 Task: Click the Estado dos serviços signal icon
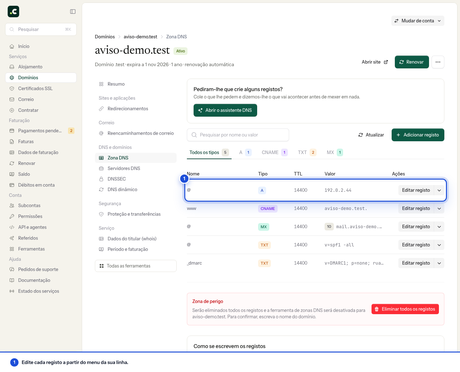12,291
